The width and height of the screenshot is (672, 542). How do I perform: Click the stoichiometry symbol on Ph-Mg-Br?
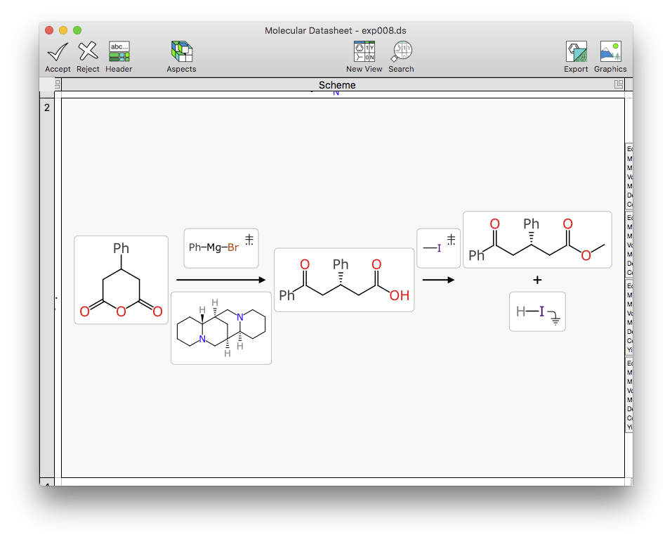[x=249, y=240]
